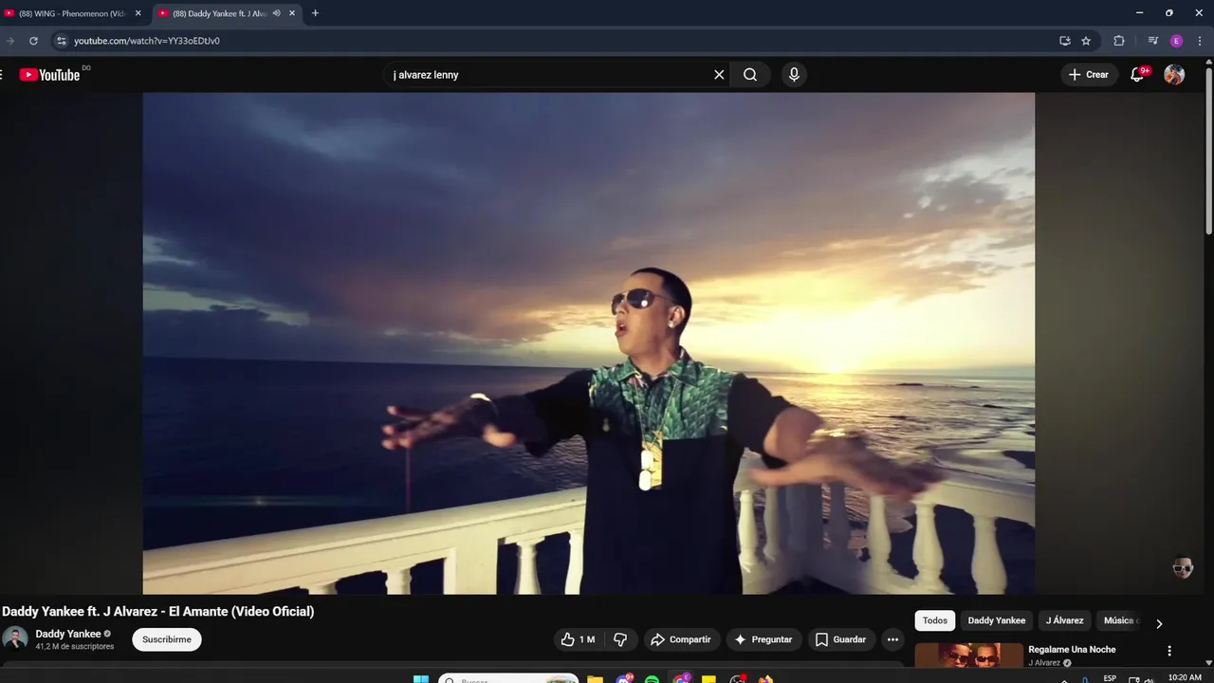This screenshot has height=683, width=1214.
Task: Open site information icon in address bar
Action: 61,41
